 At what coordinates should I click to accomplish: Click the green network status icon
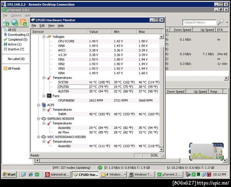[100, 168]
